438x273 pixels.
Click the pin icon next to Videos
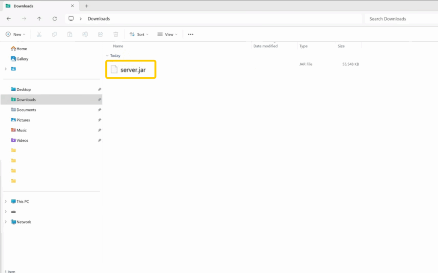coord(99,140)
